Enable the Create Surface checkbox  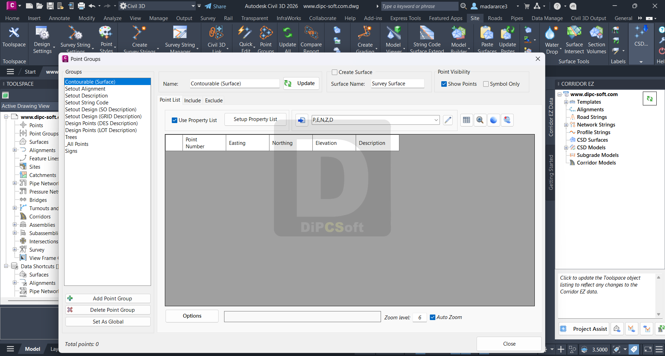tap(335, 72)
